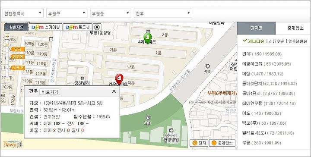Click the green 4차아파트 map marker
311x157 pixels.
(148, 38)
